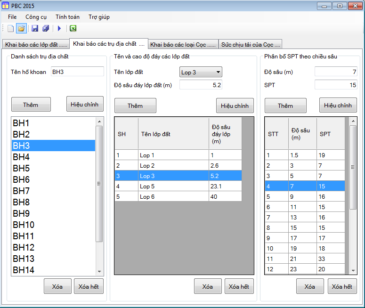Click SPT table scroll up arrow
The height and width of the screenshot is (308, 365).
(x=353, y=121)
